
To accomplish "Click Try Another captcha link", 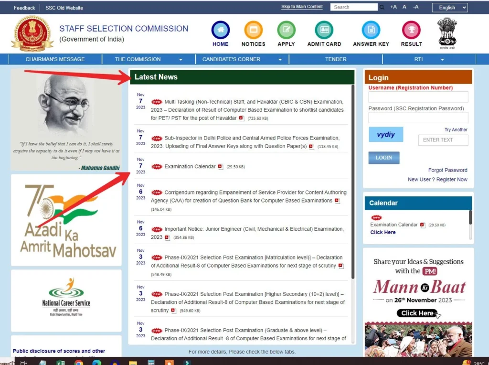I will point(456,130).
